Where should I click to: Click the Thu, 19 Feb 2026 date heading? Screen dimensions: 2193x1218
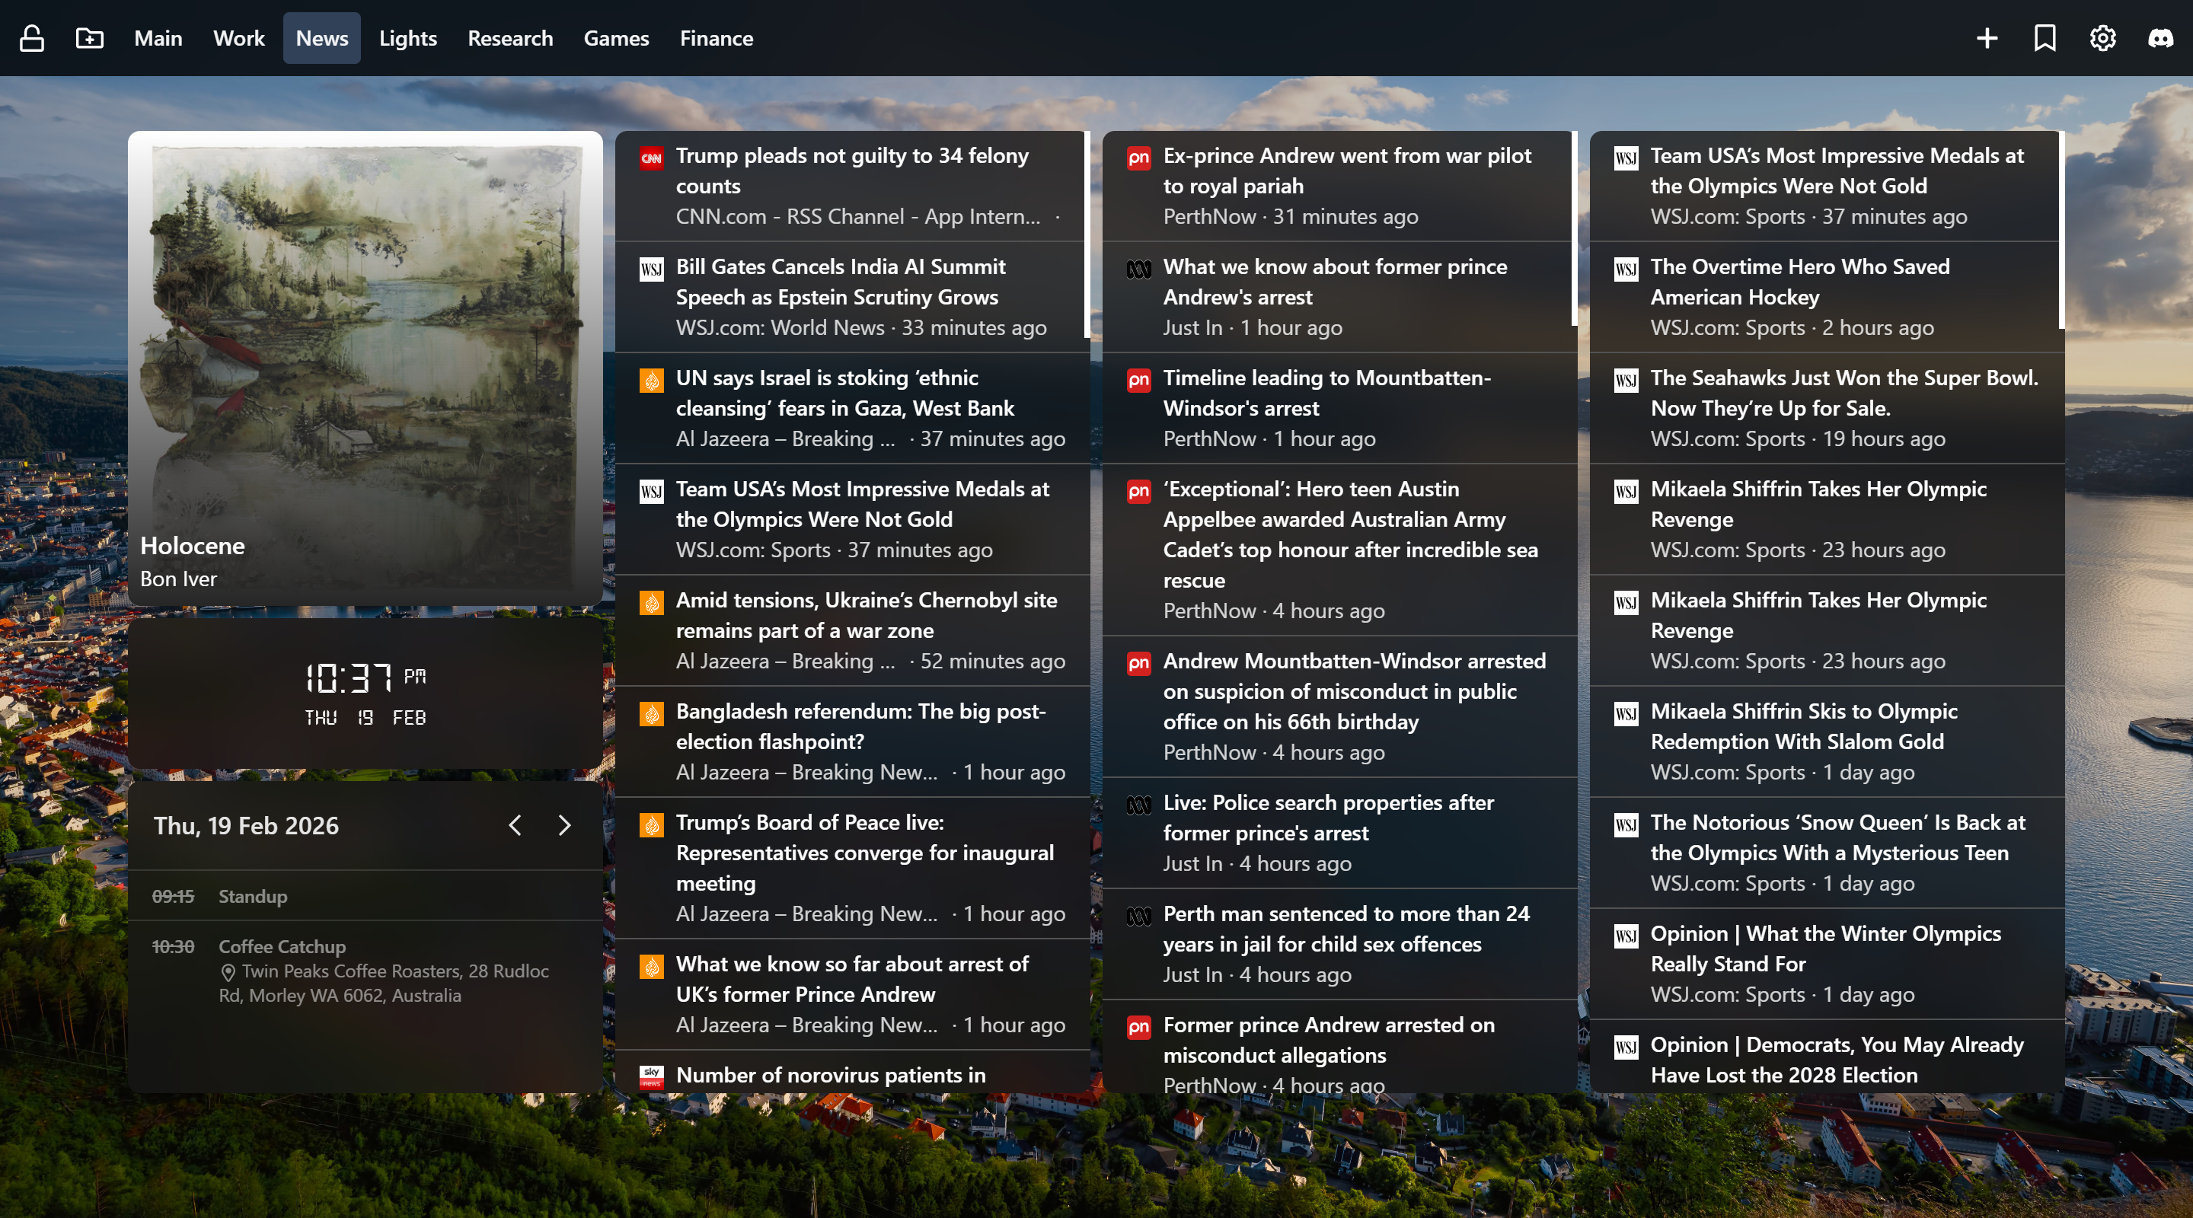point(246,826)
